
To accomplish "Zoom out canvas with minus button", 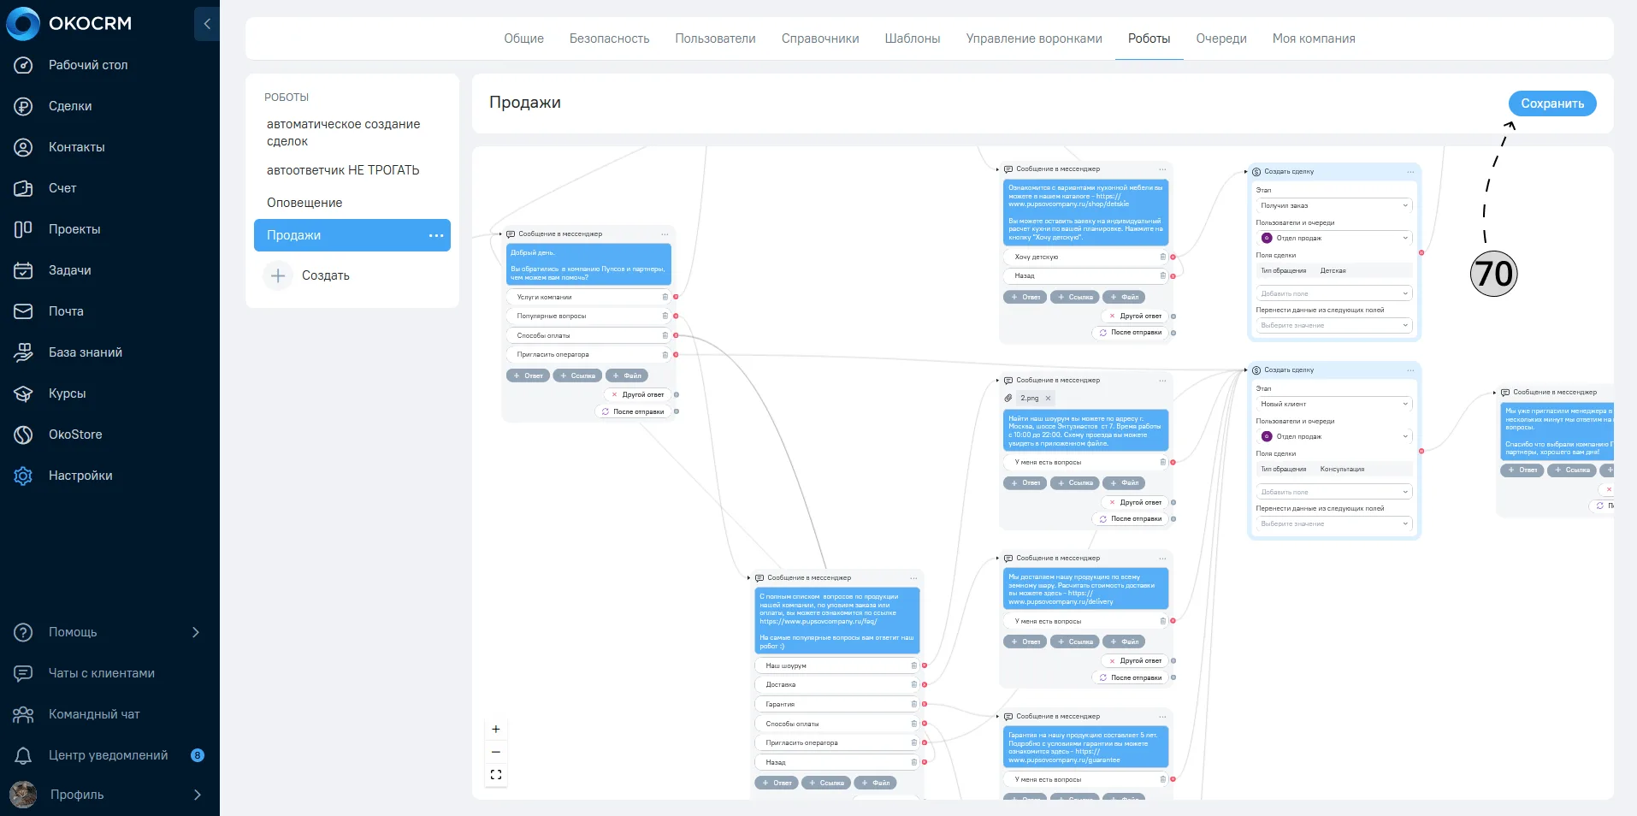I will [496, 752].
